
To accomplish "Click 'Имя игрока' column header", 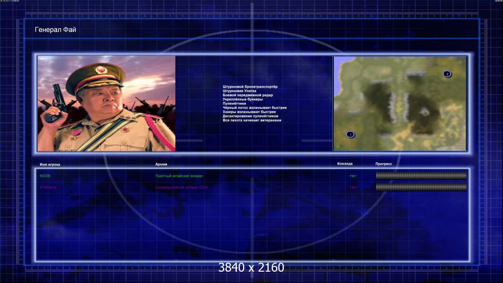I will [x=50, y=165].
